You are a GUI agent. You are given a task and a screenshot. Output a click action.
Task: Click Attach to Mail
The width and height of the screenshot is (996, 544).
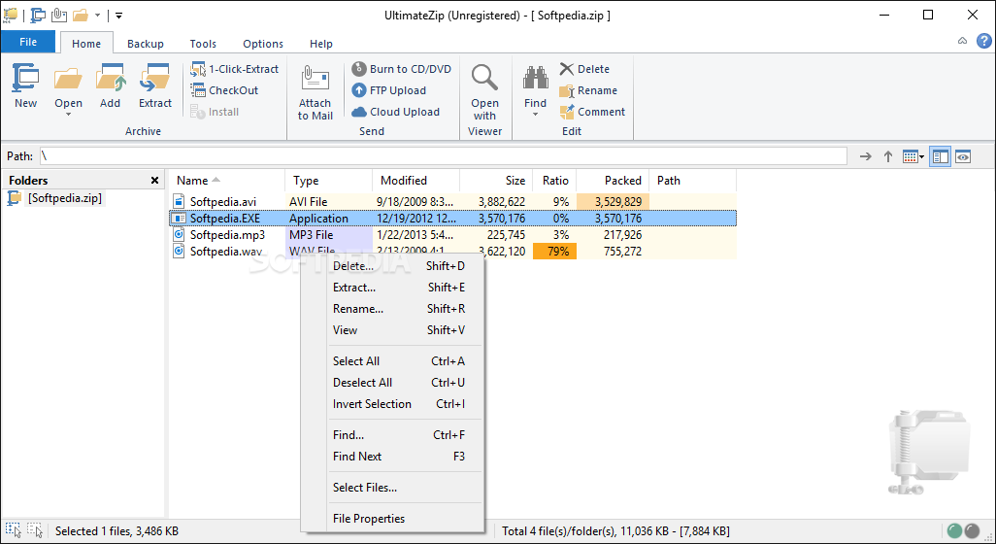[315, 93]
